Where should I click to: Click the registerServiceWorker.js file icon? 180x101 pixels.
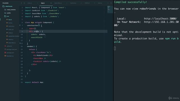point(7,36)
